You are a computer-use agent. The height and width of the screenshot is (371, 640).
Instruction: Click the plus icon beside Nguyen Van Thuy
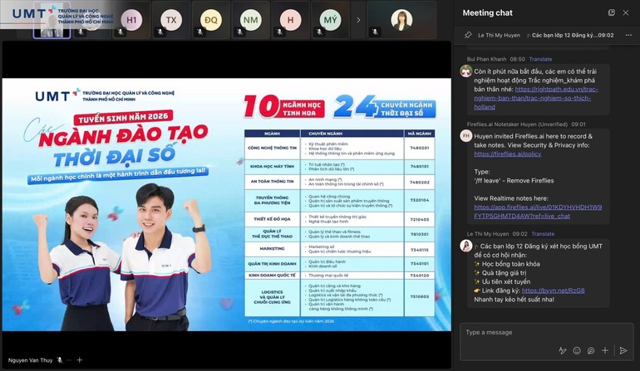(80, 360)
